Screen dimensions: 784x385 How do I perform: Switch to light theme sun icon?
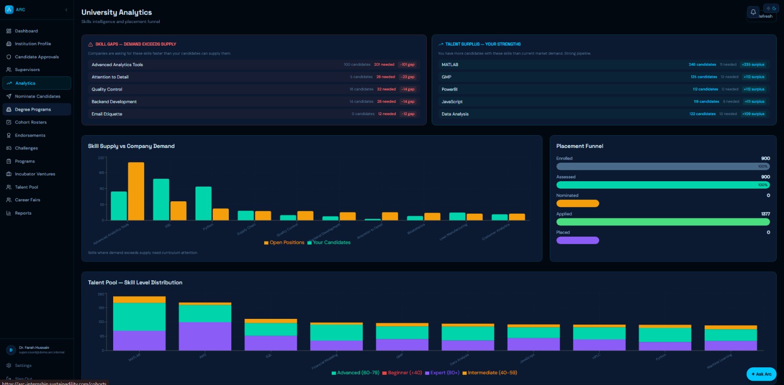click(768, 8)
